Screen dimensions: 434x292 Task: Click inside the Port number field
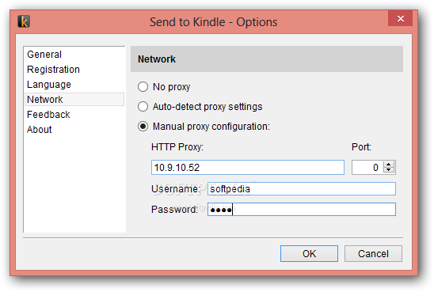(x=367, y=167)
